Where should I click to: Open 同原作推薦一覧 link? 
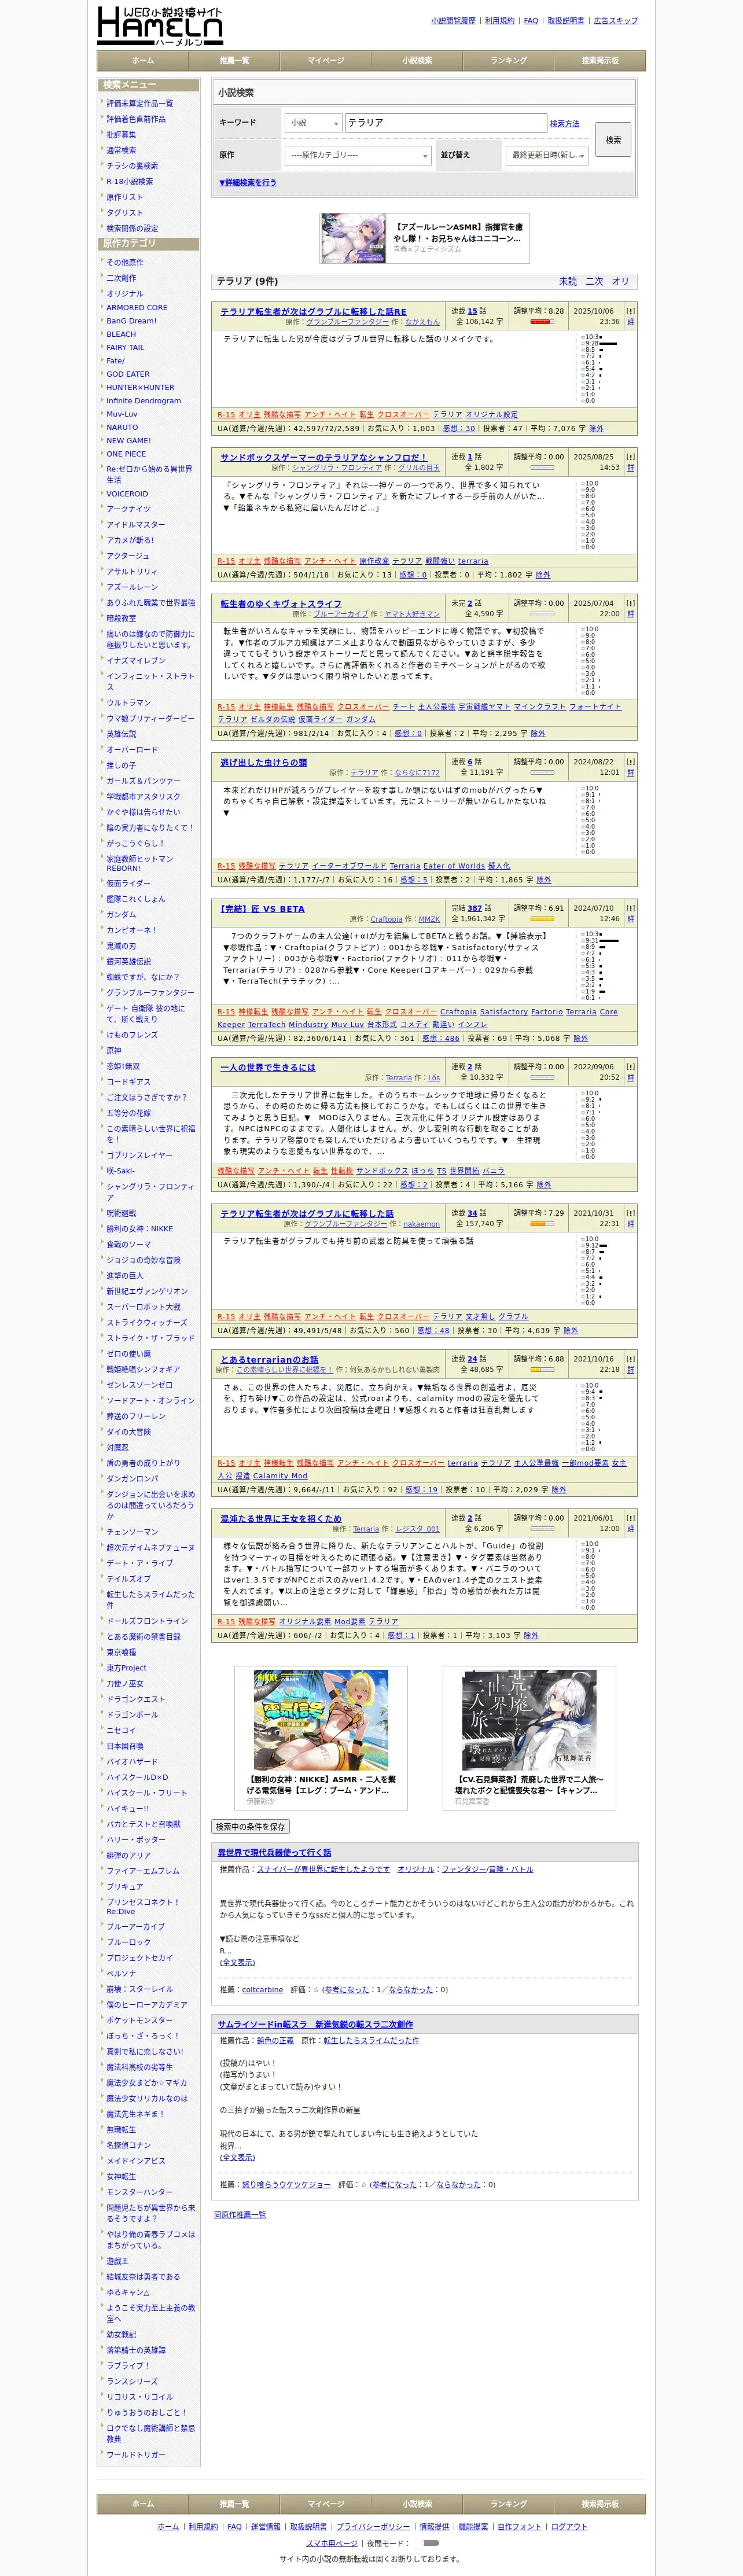coord(240,2215)
